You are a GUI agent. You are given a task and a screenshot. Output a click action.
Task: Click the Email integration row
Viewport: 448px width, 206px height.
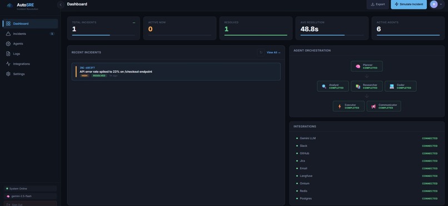point(367,168)
